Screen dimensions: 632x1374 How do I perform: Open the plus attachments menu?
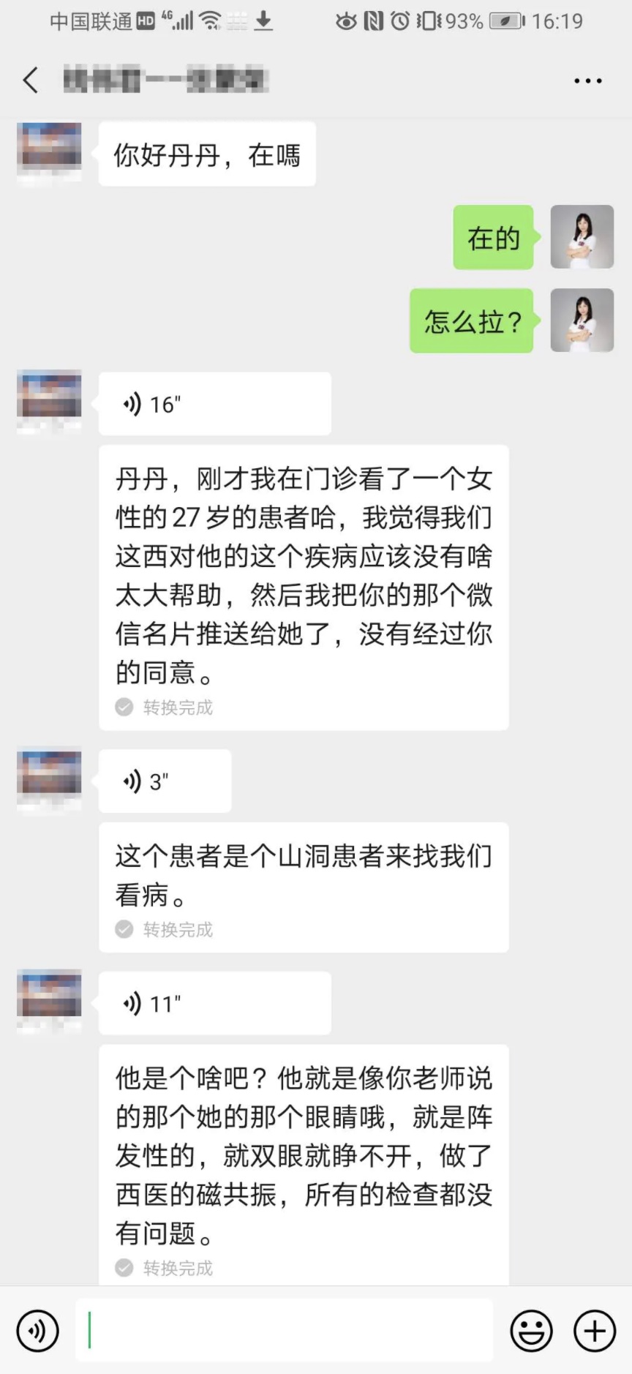[595, 1330]
